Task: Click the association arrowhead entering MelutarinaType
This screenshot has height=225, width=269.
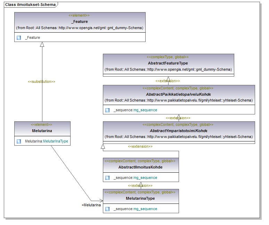Action: [100, 201]
